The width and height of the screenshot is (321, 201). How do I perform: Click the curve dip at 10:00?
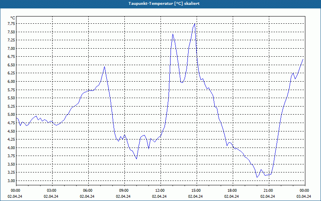pyautogui.click(x=136, y=159)
